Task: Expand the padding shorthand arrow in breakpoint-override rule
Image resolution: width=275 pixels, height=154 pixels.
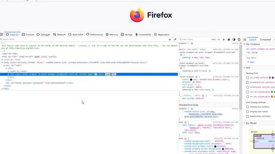Action: [x=192, y=57]
